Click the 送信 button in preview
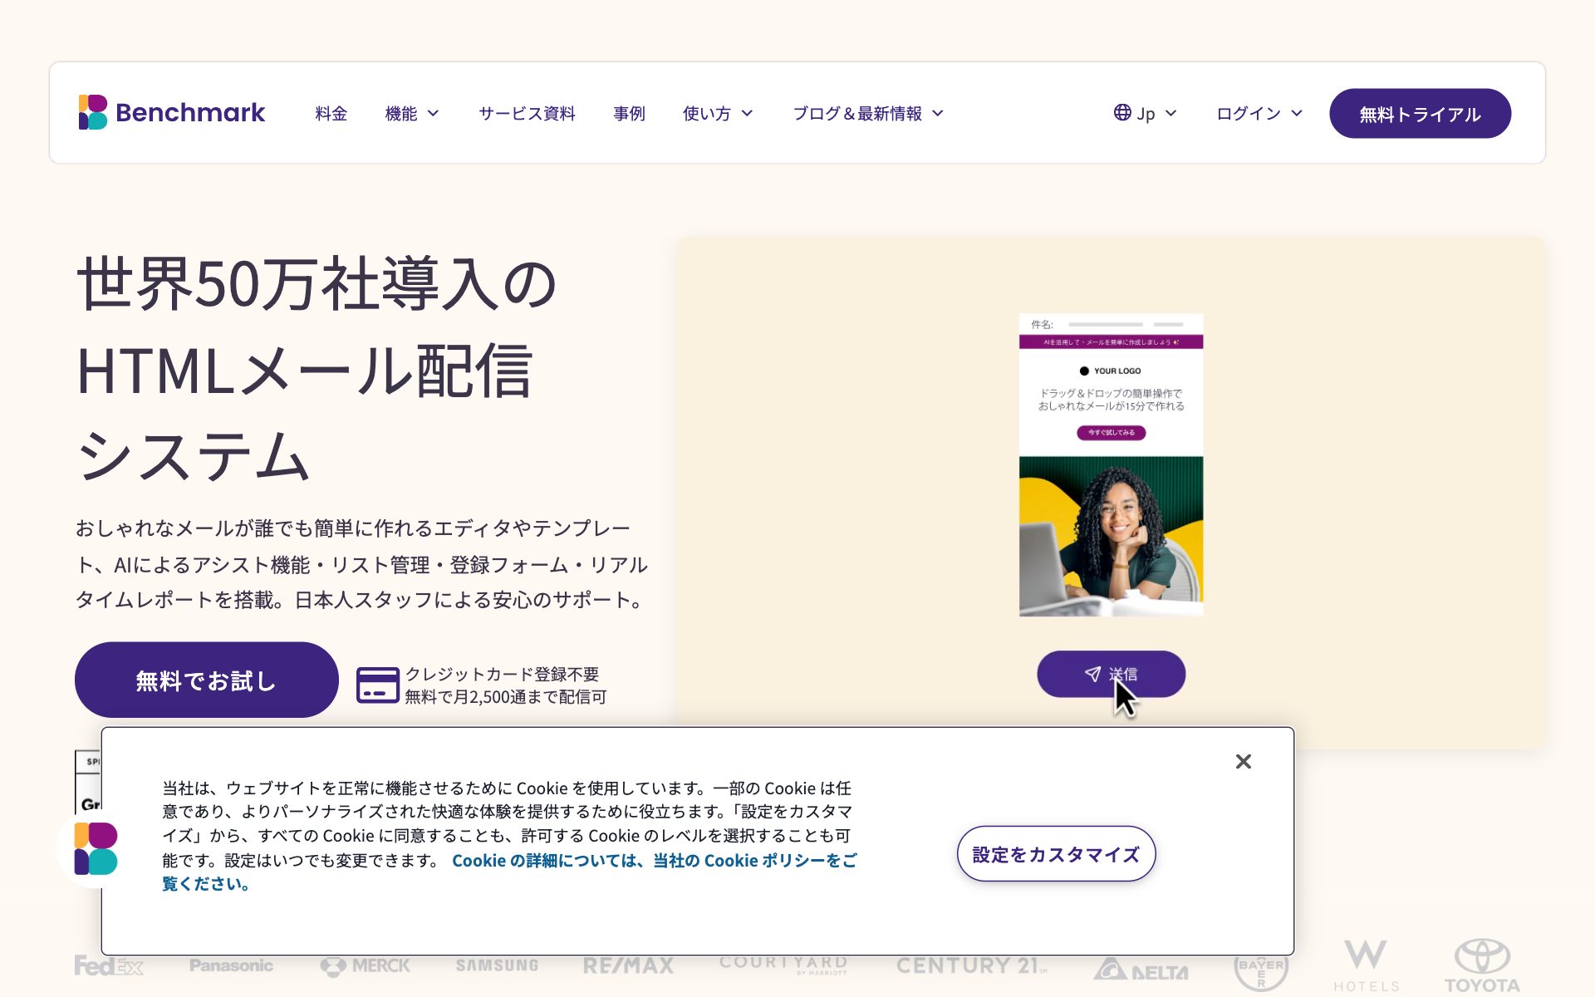 [1111, 674]
